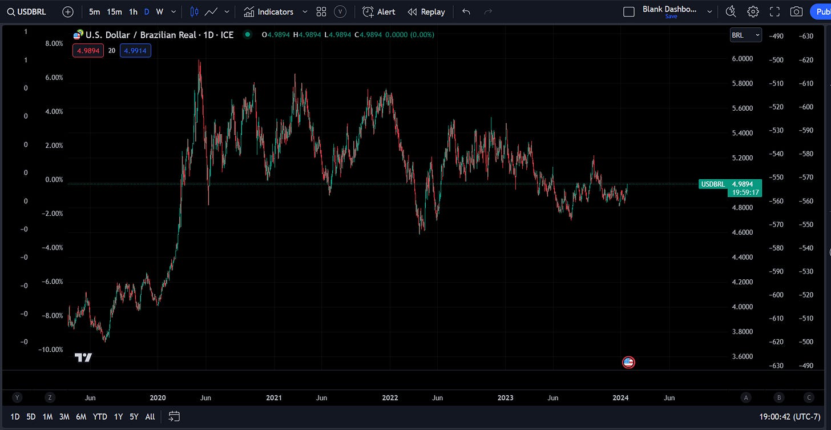This screenshot has width=831, height=430.
Task: Open the indicator templates grid icon
Action: (321, 11)
